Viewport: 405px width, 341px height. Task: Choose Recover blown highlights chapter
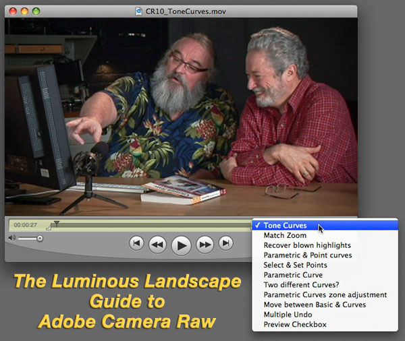click(325, 245)
